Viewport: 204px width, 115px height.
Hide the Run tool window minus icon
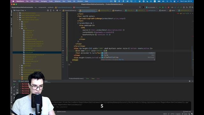(x=193, y=81)
